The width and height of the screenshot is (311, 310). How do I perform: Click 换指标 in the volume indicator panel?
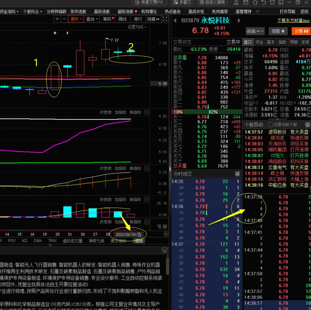point(135,200)
